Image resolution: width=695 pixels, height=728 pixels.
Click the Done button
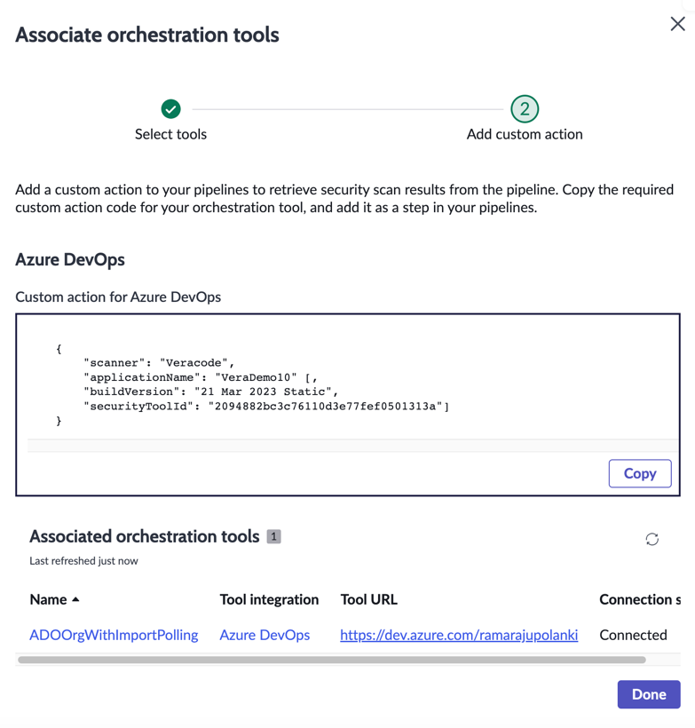point(649,694)
